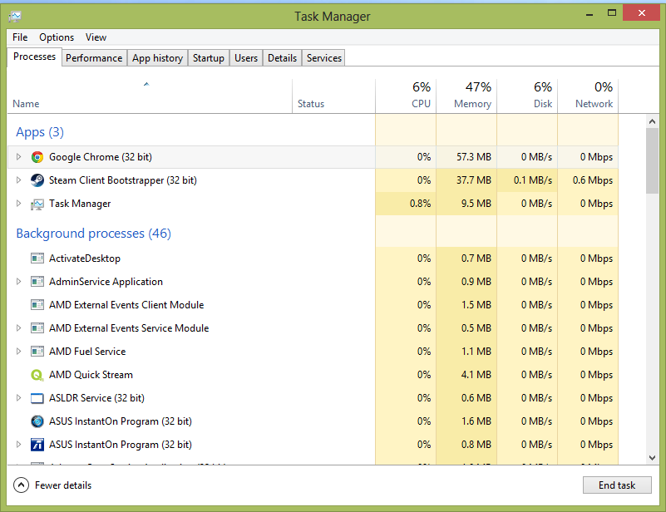Open the Options menu
666x512 pixels.
coord(57,37)
